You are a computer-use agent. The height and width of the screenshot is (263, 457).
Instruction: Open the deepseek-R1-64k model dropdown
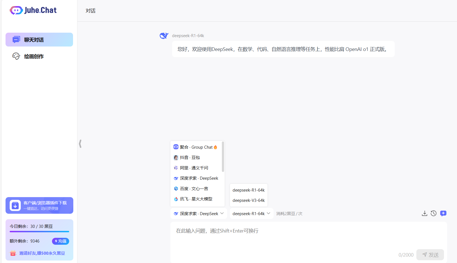[x=251, y=213]
